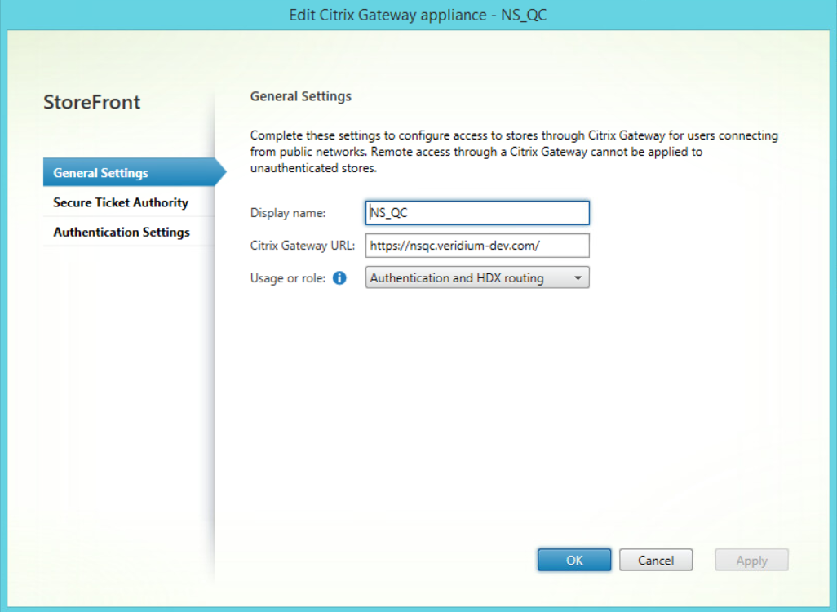
Task: Click the dialog title bar
Action: point(418,14)
